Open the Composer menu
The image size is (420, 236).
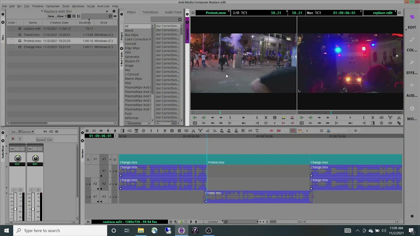coord(52,6)
